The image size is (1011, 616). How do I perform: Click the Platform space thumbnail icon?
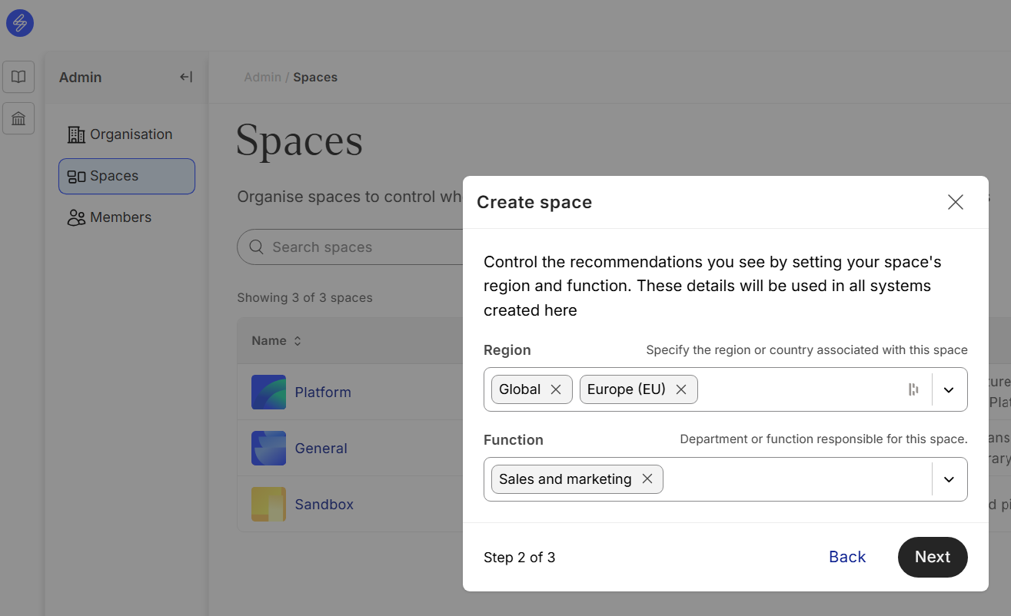point(268,392)
